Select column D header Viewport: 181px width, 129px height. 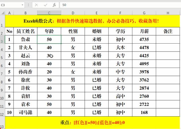coord(73,13)
